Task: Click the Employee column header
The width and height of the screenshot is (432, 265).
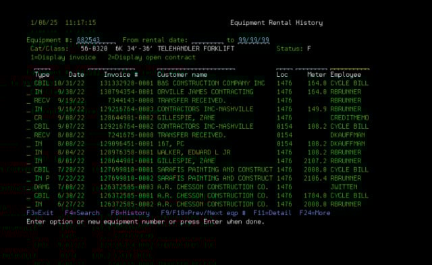Action: point(346,75)
